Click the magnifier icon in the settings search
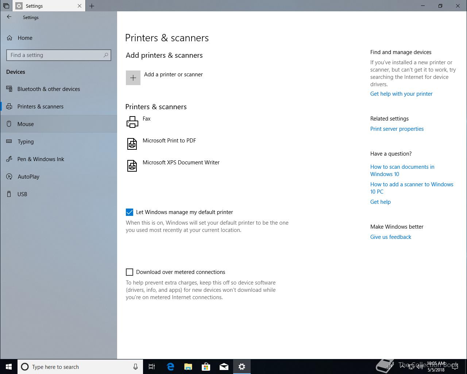 (x=106, y=55)
